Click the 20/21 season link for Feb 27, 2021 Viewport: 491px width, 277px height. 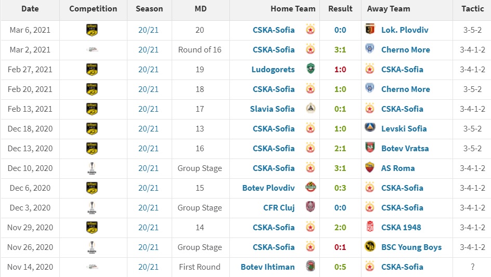(x=148, y=69)
